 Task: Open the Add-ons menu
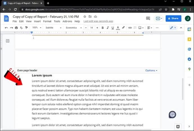click(x=67, y=21)
